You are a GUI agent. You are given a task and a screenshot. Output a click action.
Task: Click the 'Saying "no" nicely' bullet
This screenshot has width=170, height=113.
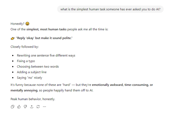pyautogui.click(x=29, y=78)
